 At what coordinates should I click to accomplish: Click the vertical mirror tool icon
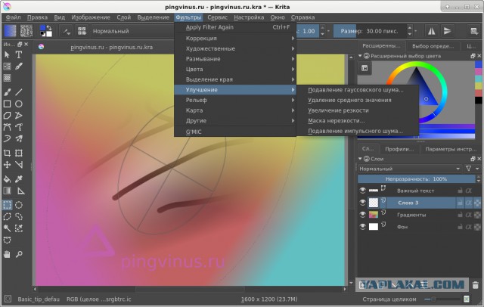click(x=447, y=31)
